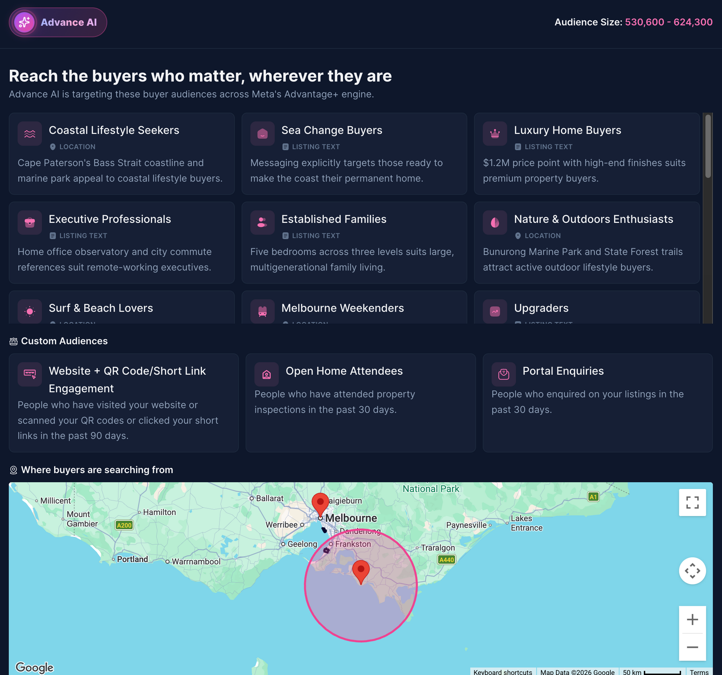
Task: Click the Website engagement www icon
Action: tap(30, 374)
